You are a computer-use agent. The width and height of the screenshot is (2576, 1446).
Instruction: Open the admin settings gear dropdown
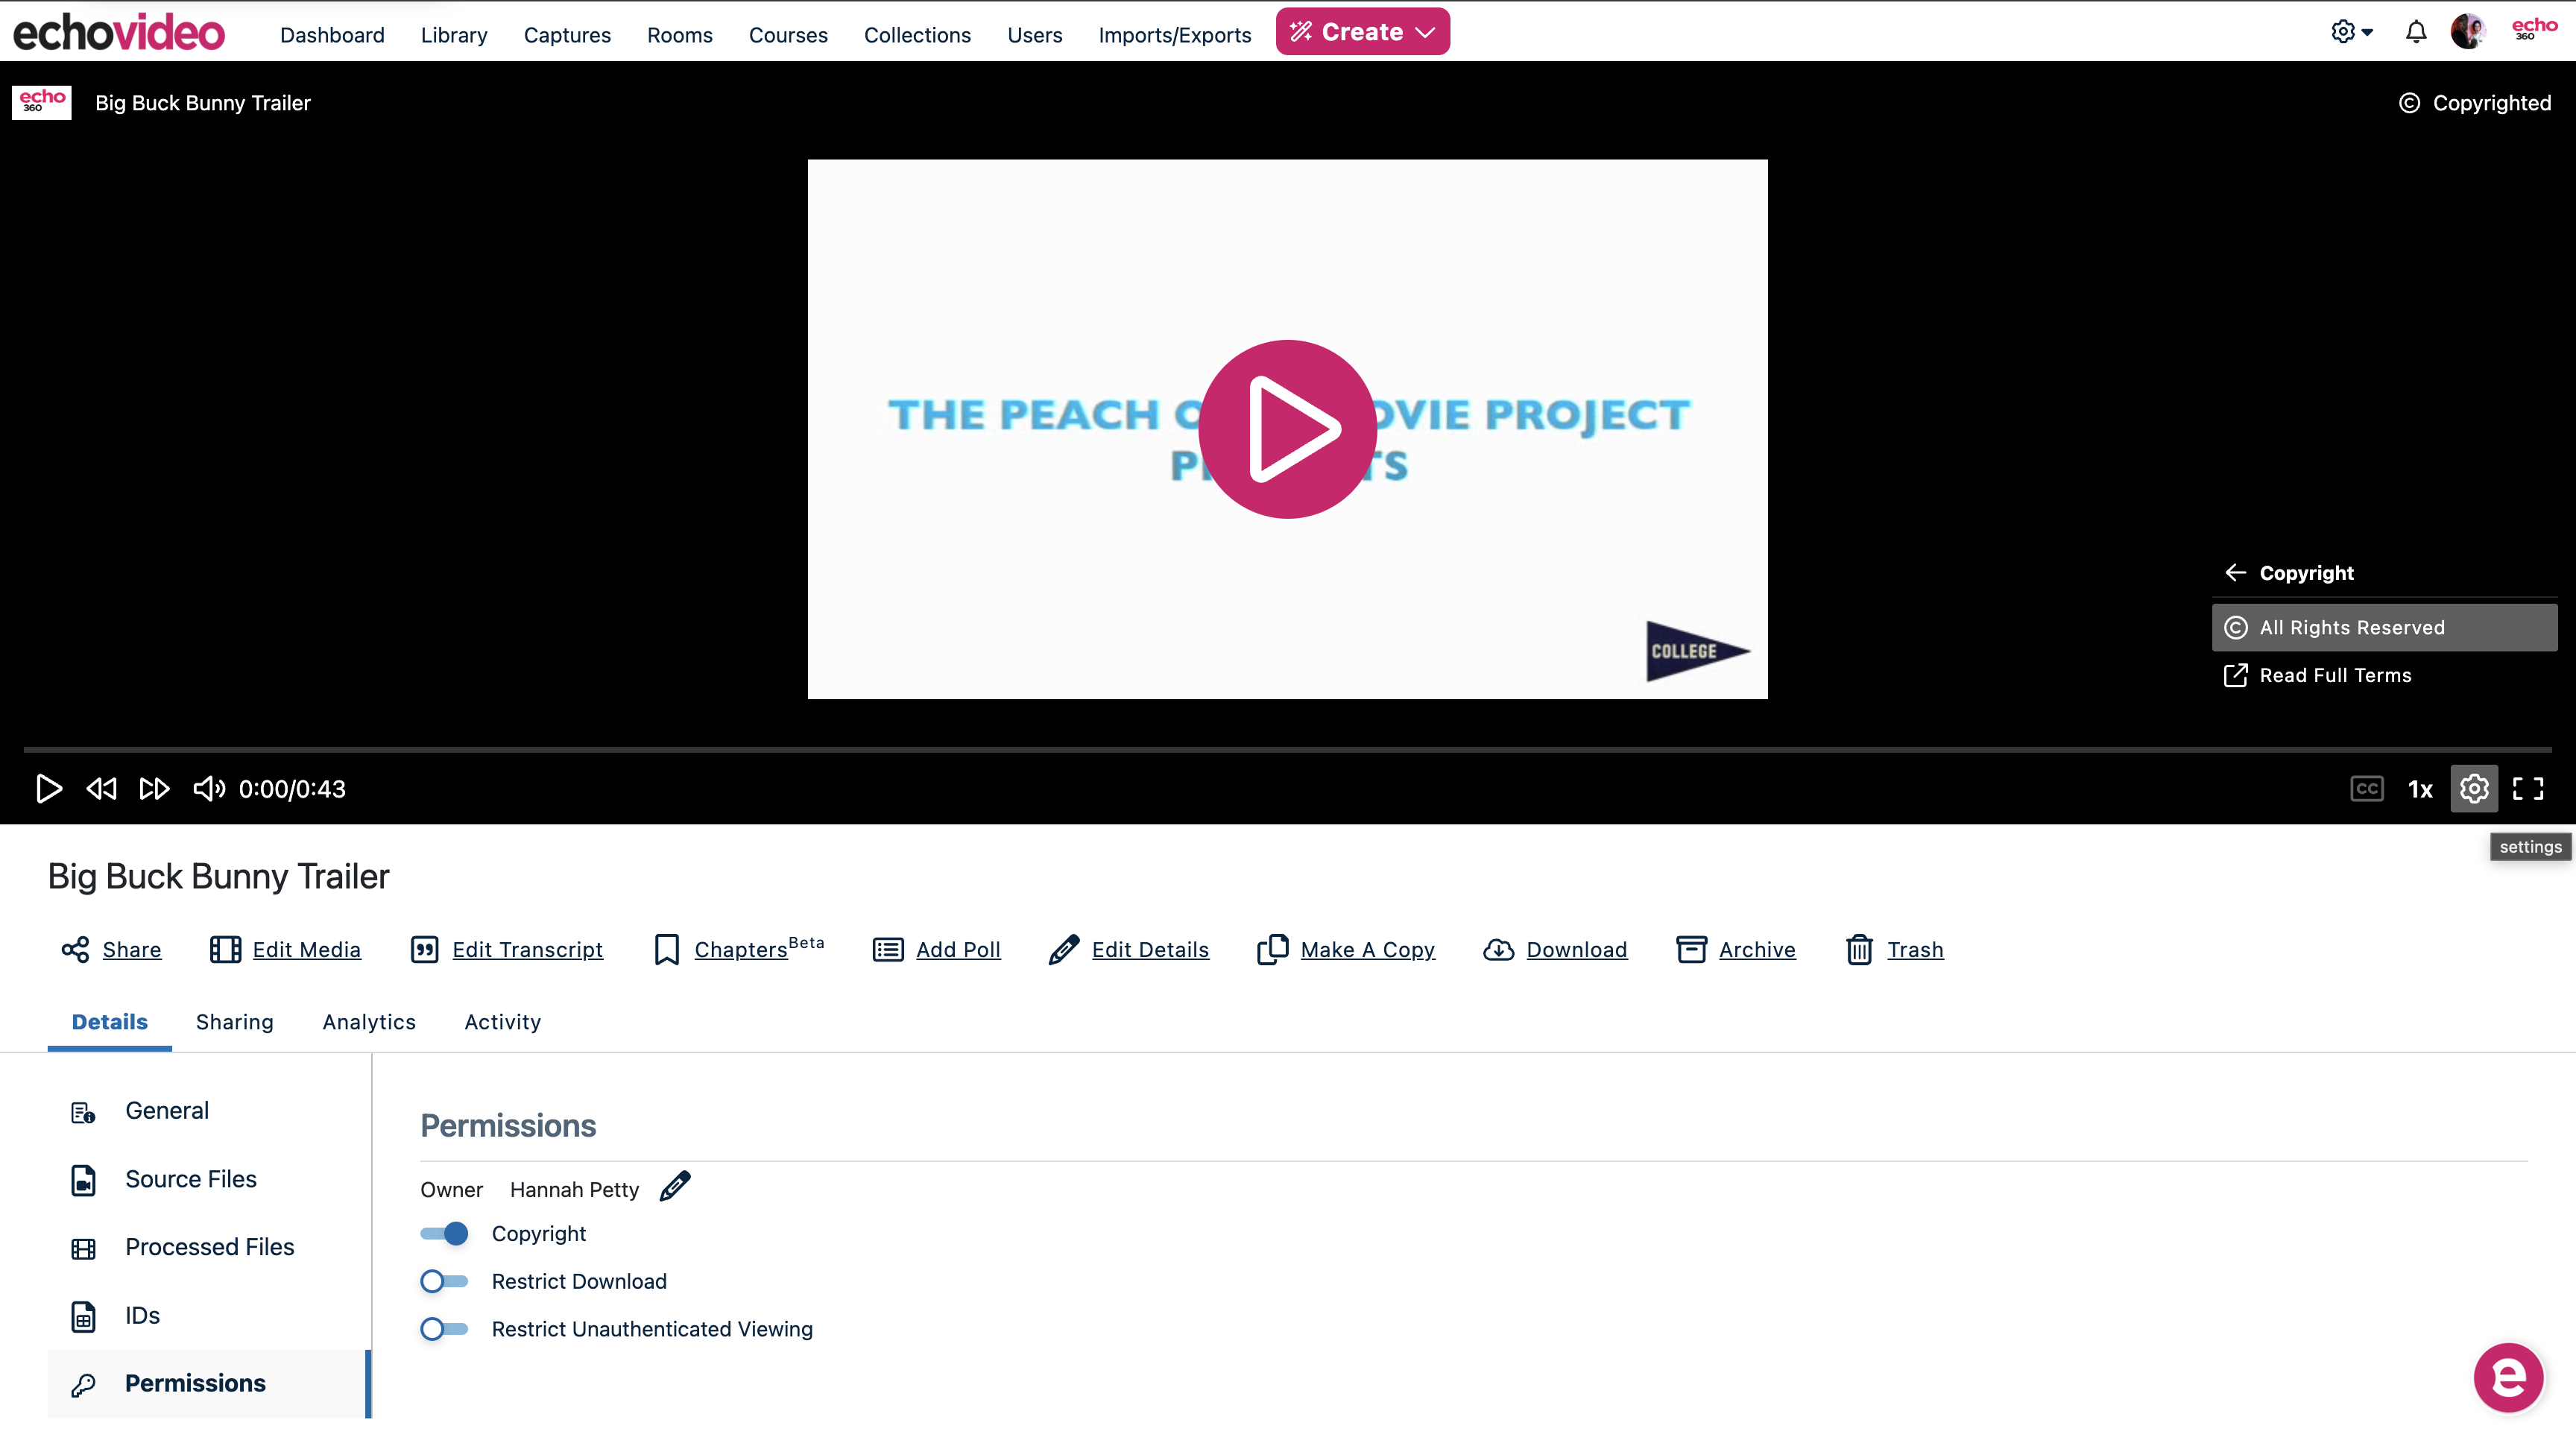point(2351,32)
